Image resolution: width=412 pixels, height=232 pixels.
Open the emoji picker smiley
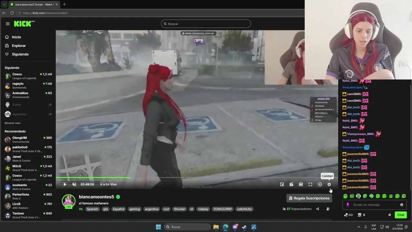(x=402, y=205)
